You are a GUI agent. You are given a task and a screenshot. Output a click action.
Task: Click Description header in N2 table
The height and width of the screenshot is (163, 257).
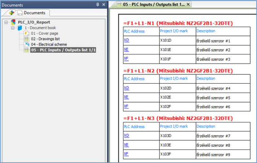(x=206, y=78)
